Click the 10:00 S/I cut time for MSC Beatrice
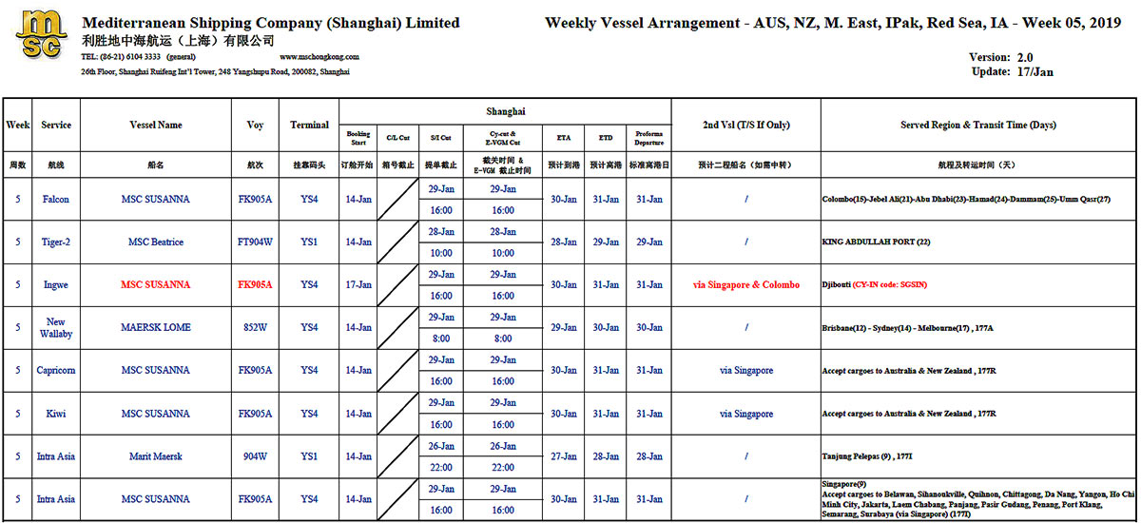The width and height of the screenshot is (1141, 523). point(440,254)
